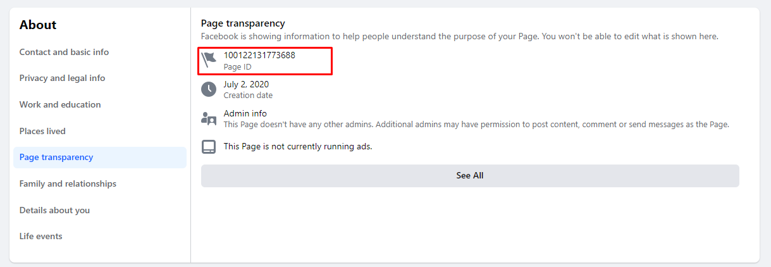Image resolution: width=771 pixels, height=267 pixels.
Task: Click the Page transparency heading in main panel
Action: [243, 23]
